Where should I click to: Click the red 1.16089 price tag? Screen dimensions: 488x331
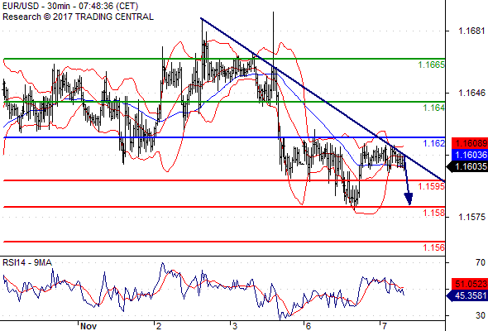click(x=470, y=143)
